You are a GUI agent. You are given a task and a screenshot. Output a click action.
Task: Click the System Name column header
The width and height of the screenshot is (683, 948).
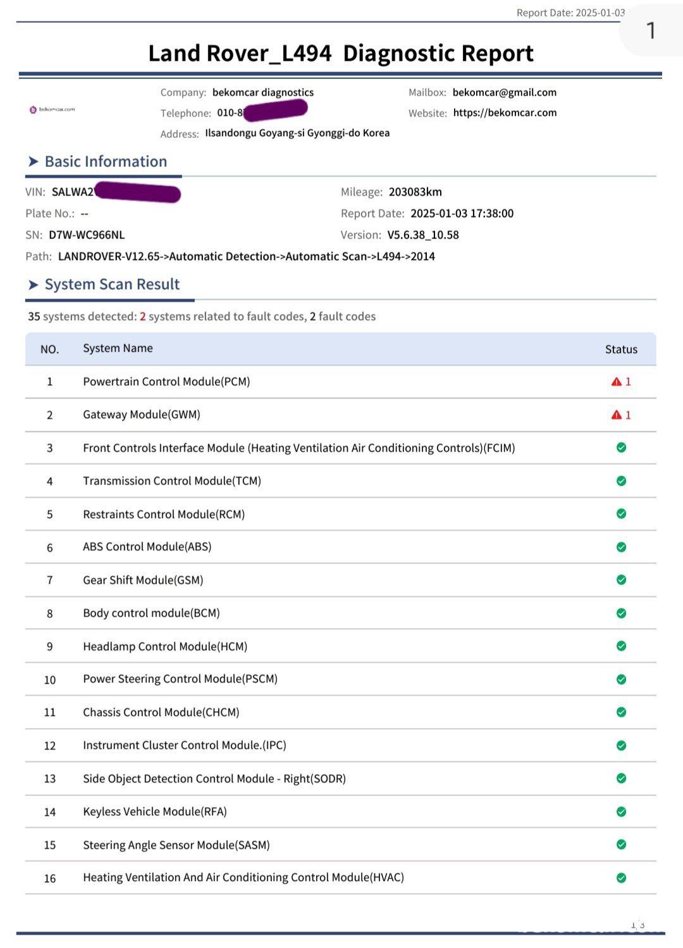point(118,348)
